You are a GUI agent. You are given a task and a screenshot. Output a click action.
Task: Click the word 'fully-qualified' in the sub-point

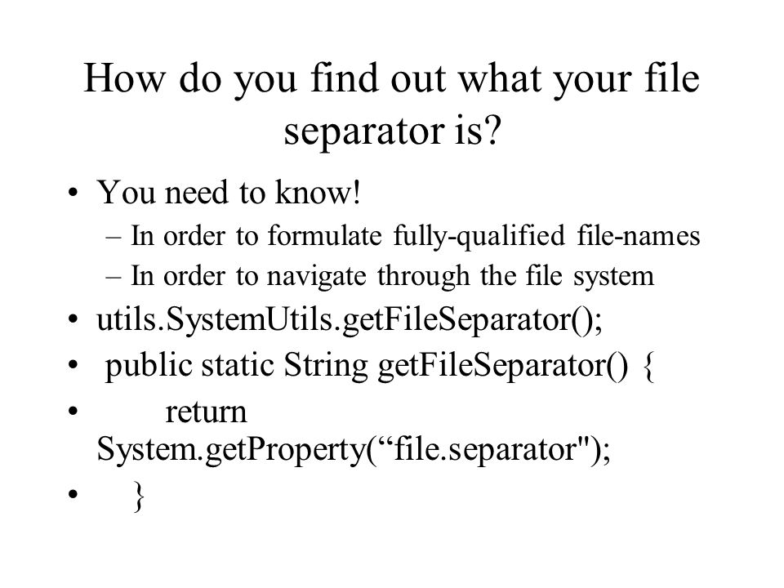click(479, 236)
